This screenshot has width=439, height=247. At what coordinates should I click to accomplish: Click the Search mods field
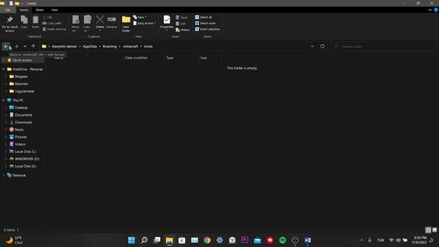coord(384,47)
